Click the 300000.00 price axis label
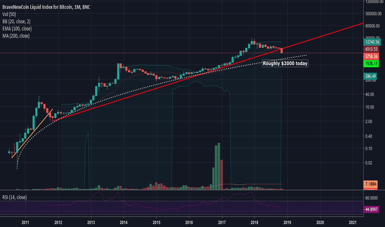Image resolution: width=385 pixels, height=227 pixels. [373, 14]
